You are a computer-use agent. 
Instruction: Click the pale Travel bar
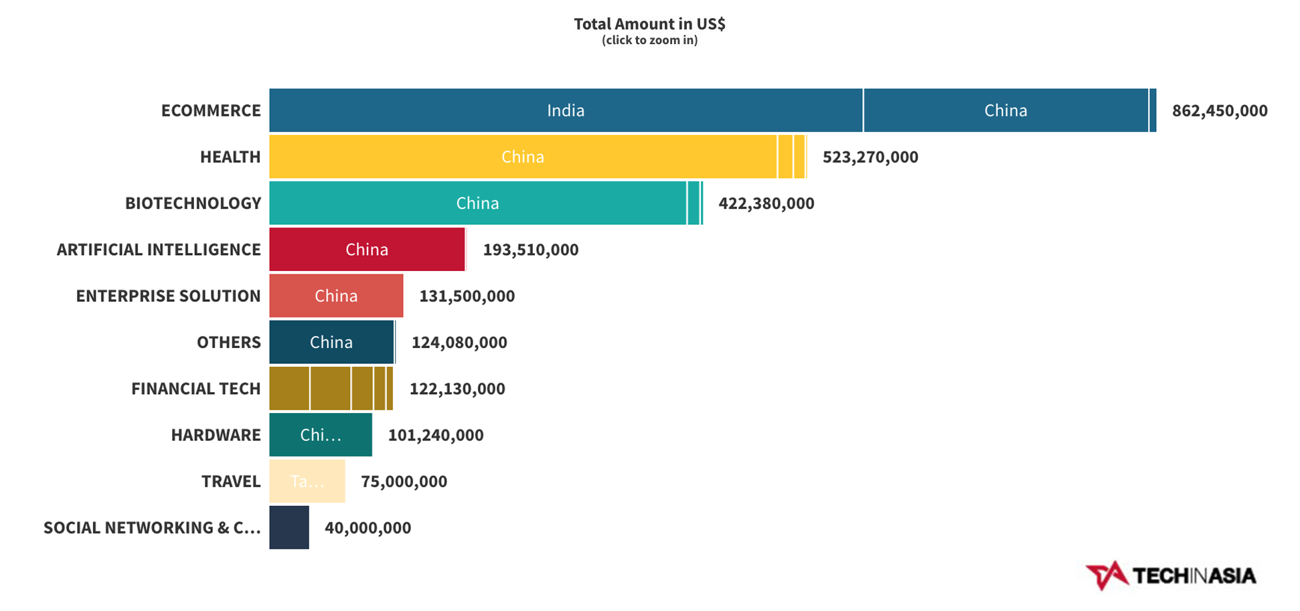307,481
